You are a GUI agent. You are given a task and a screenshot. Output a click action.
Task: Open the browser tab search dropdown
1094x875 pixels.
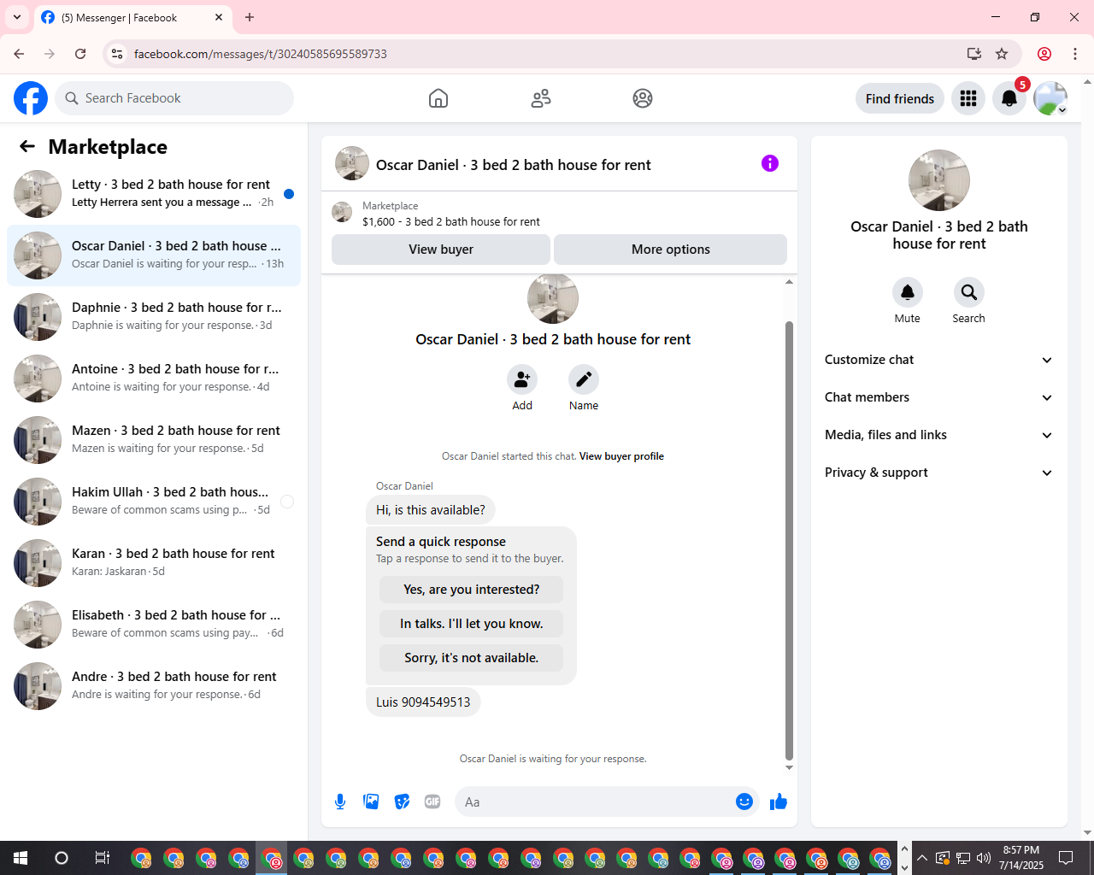16,17
